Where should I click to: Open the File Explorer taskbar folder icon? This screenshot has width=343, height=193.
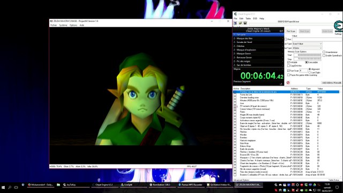click(58, 184)
